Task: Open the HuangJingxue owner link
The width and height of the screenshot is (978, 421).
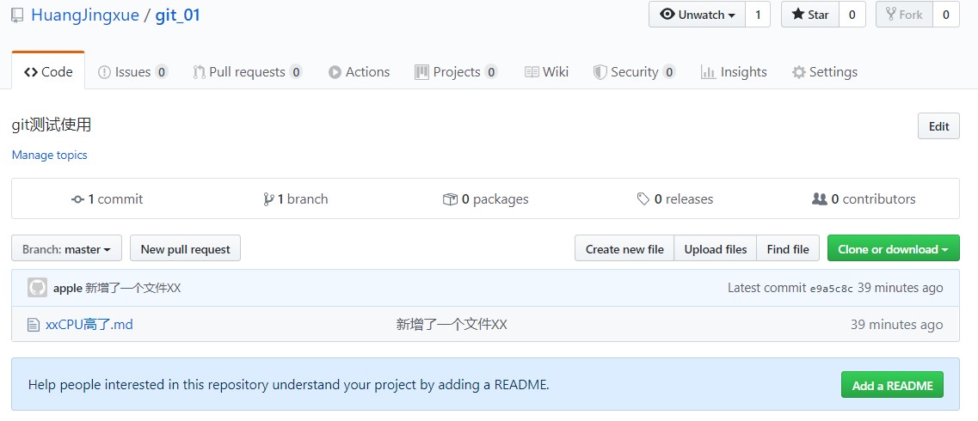Action: click(x=85, y=15)
